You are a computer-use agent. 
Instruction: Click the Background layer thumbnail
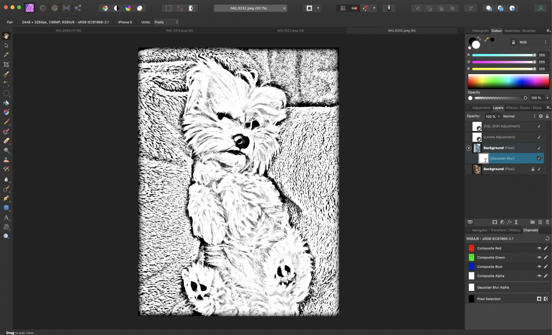[477, 148]
